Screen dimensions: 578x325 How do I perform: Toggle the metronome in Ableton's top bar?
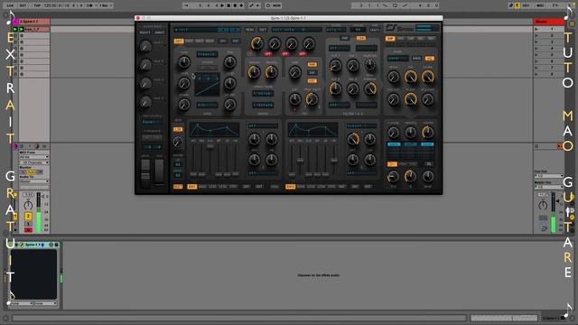pyautogui.click(x=89, y=5)
